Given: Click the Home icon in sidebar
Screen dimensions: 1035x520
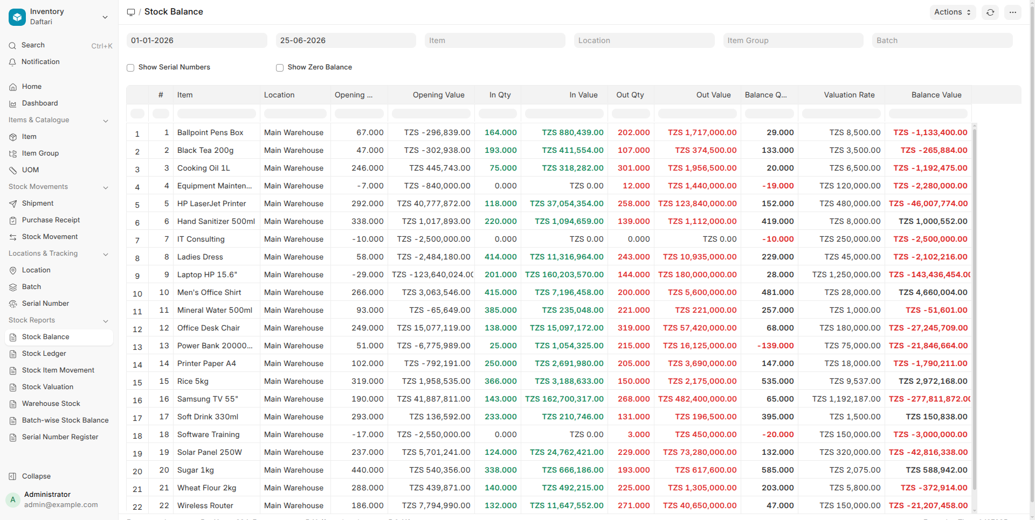Looking at the screenshot, I should coord(13,87).
